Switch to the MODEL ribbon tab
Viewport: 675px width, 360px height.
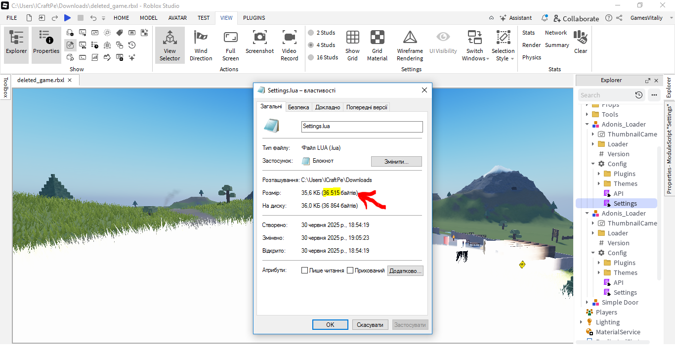(149, 18)
